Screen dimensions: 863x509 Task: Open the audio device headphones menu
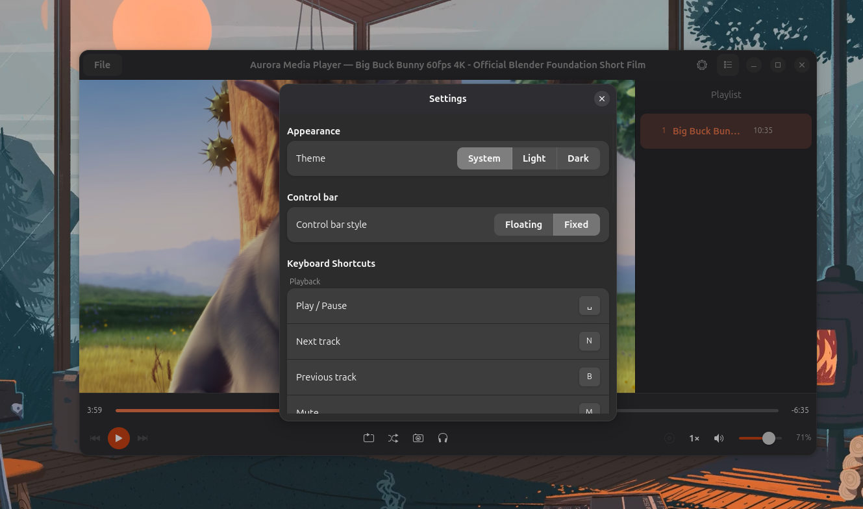[x=442, y=438]
